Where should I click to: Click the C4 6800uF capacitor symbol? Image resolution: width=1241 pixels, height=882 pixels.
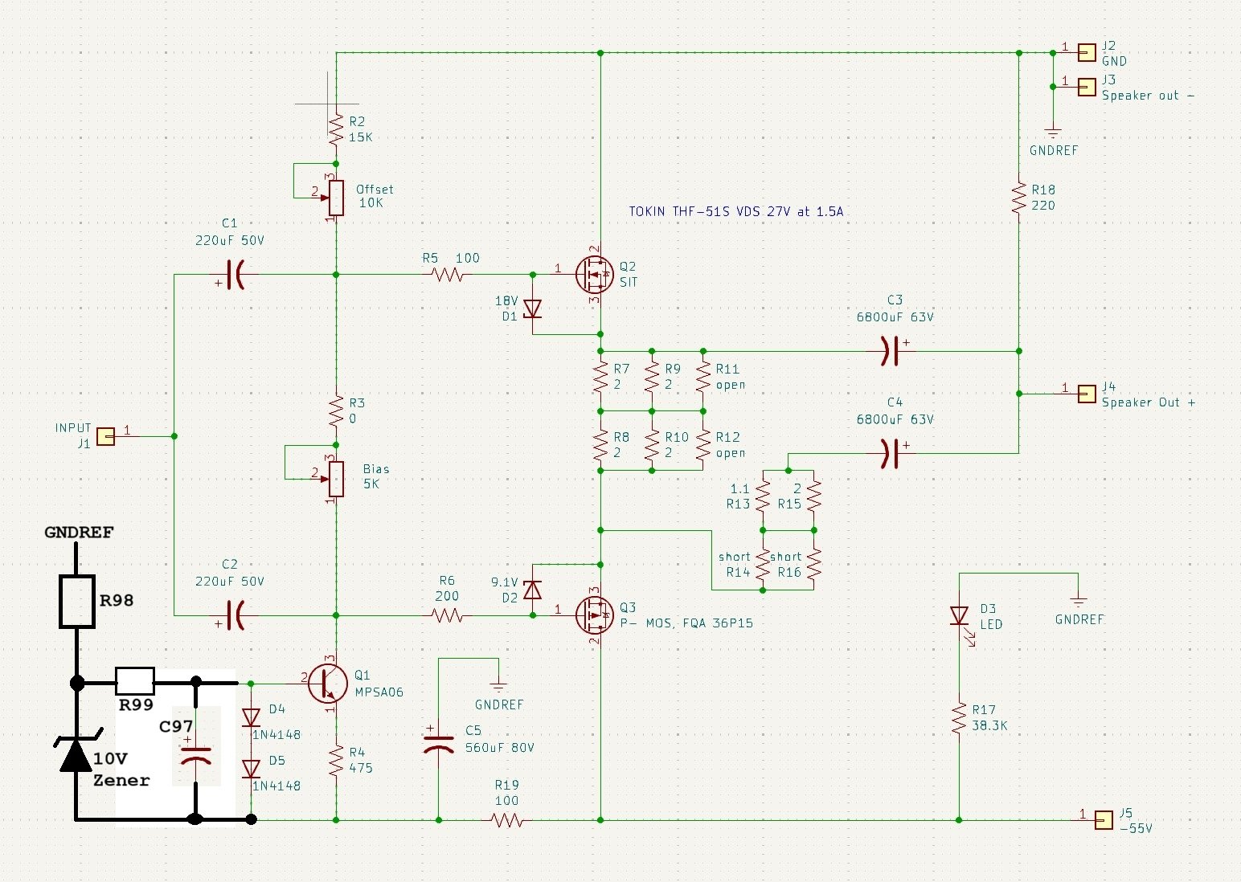click(891, 453)
